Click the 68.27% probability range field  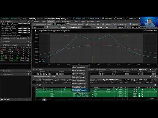[x=120, y=27]
